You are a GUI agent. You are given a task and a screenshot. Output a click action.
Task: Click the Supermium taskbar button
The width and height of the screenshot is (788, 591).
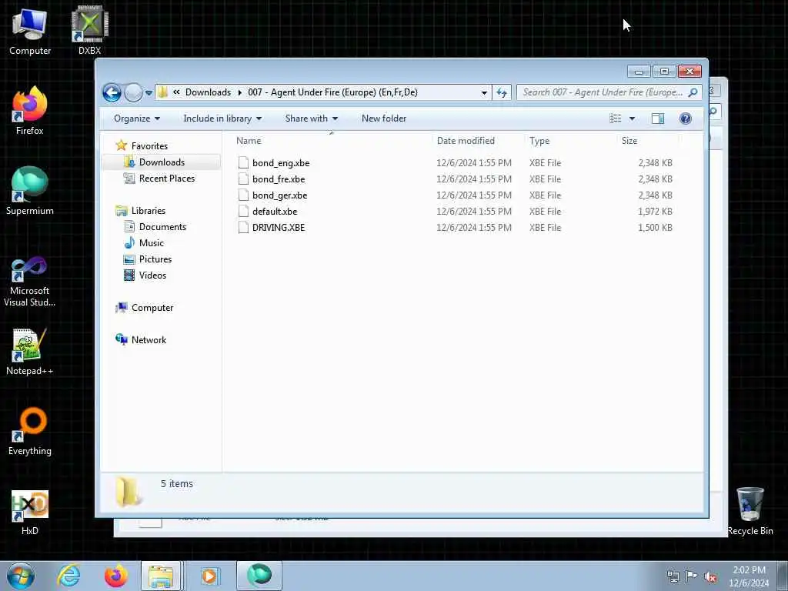pyautogui.click(x=259, y=576)
